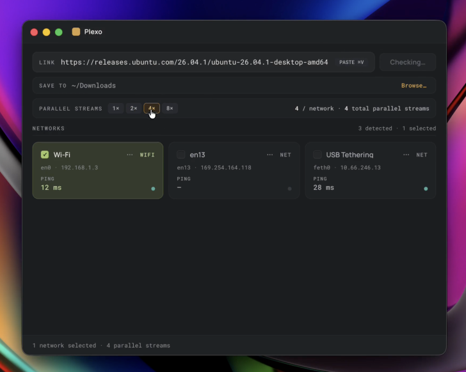Click the 12 ms ping value
This screenshot has height=372, width=466.
point(51,187)
